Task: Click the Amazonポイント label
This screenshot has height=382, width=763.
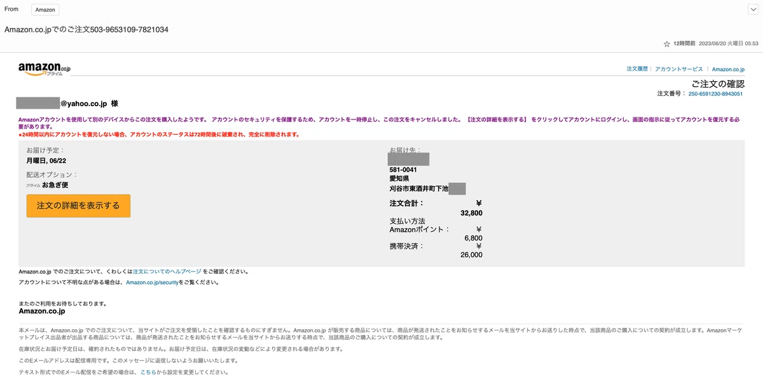Action: coord(420,229)
